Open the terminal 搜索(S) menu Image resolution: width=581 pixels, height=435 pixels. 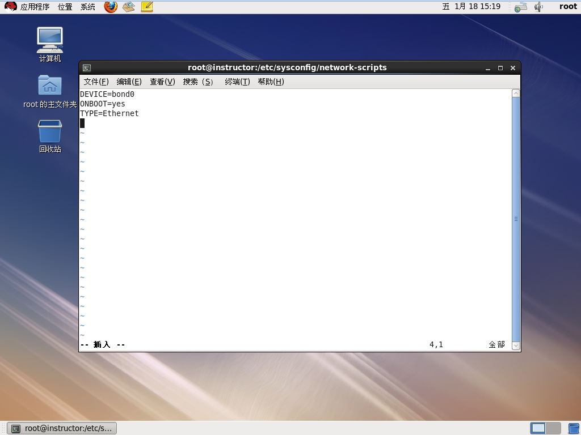pos(198,82)
